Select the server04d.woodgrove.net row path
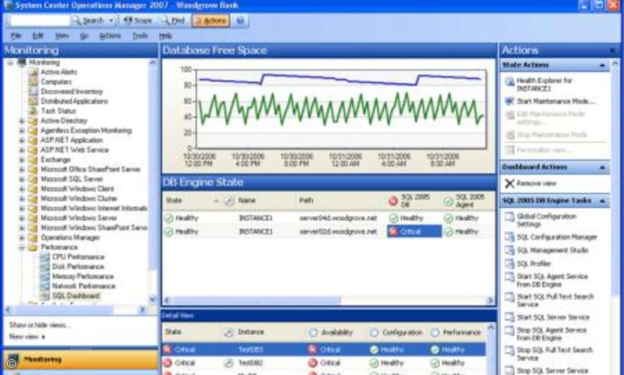The image size is (624, 375). 338,218
